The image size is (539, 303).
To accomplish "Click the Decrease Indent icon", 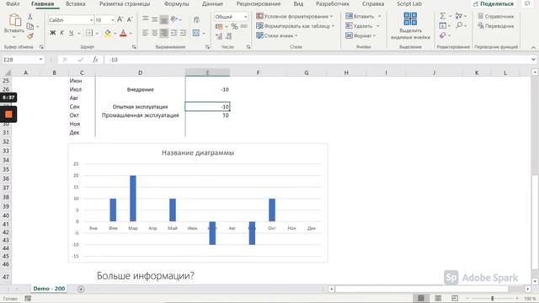I will pyautogui.click(x=173, y=33).
